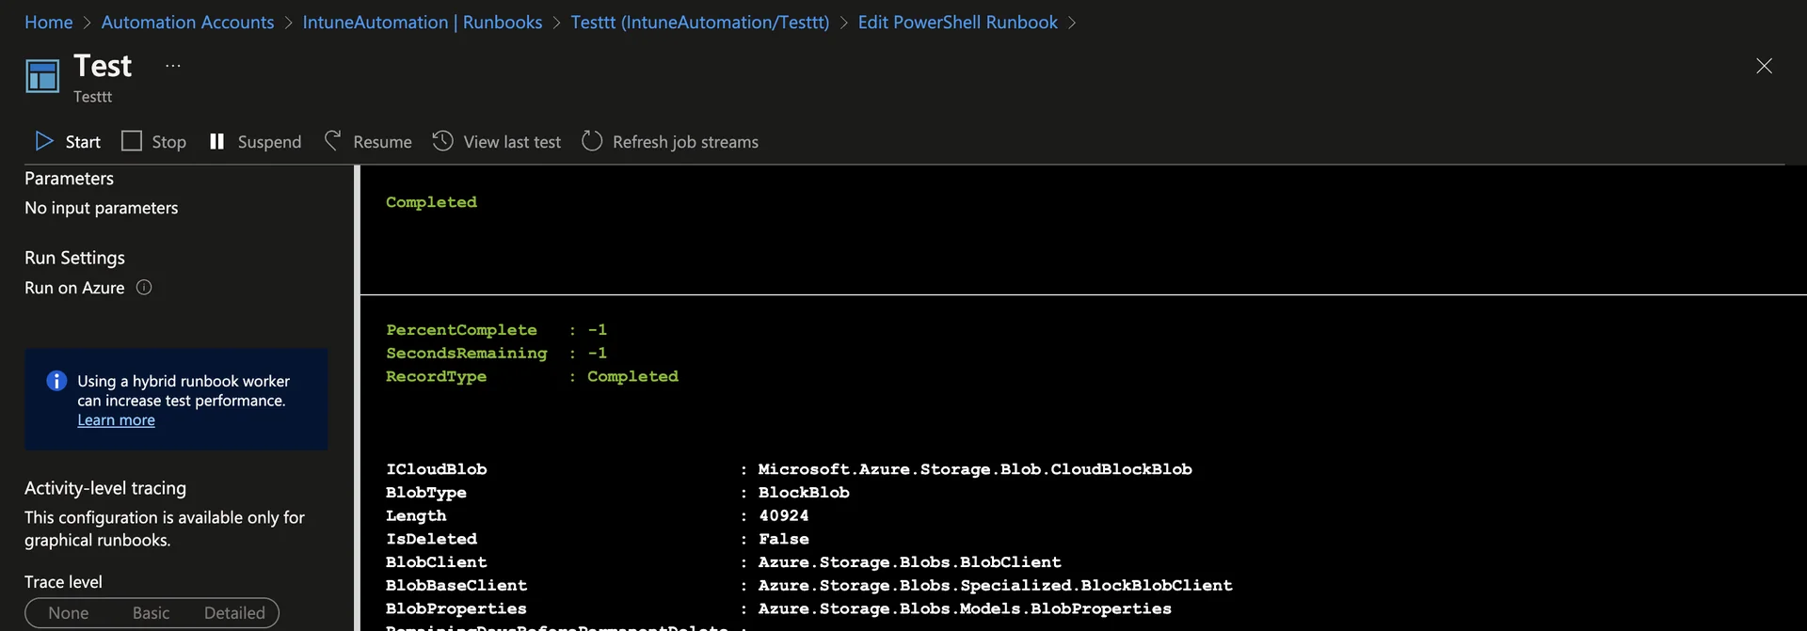1807x631 pixels.
Task: Click the blue info icon in hybrid worker notice
Action: coord(56,381)
